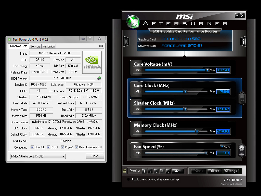261x196 pixels.
Task: Click the Memory Clock slider handle
Action: [197, 131]
